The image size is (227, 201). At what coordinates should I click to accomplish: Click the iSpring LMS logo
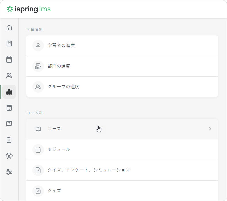[29, 9]
